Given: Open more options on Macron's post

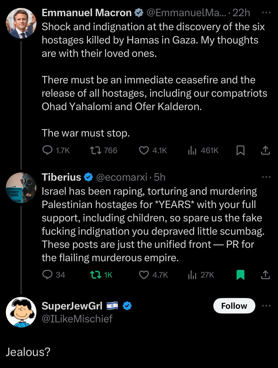Looking at the screenshot, I should [265, 13].
